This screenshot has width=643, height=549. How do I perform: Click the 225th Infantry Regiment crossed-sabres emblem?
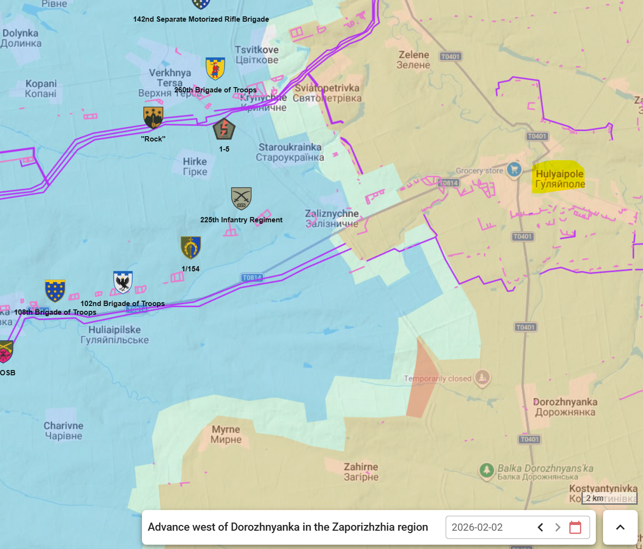(241, 198)
